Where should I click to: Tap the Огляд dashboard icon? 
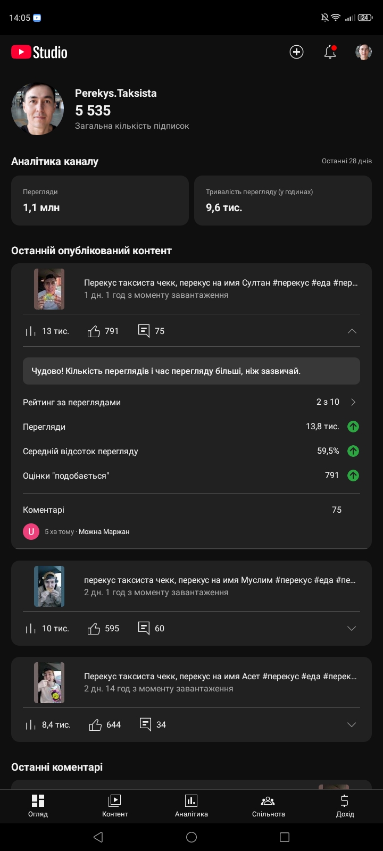point(38,800)
